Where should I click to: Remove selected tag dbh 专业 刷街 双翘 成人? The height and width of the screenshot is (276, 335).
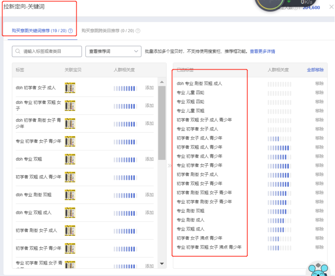(319, 84)
